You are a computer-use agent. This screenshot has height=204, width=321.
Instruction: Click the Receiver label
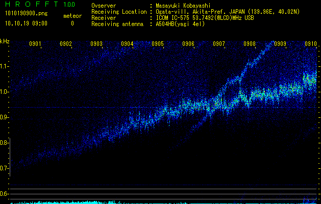click(x=104, y=18)
